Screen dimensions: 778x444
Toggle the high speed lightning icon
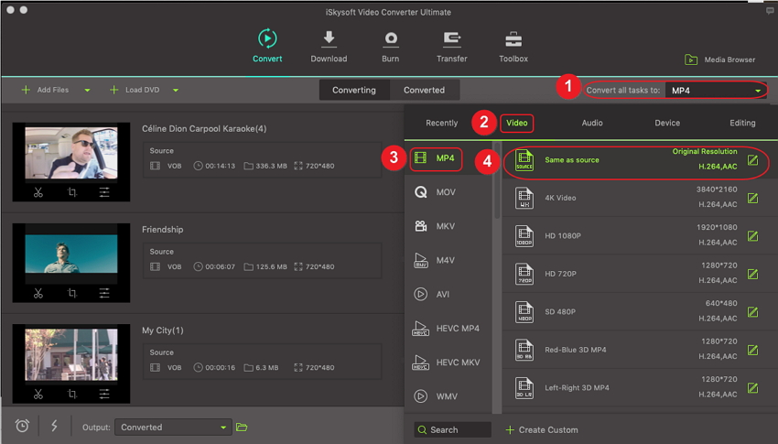[56, 427]
